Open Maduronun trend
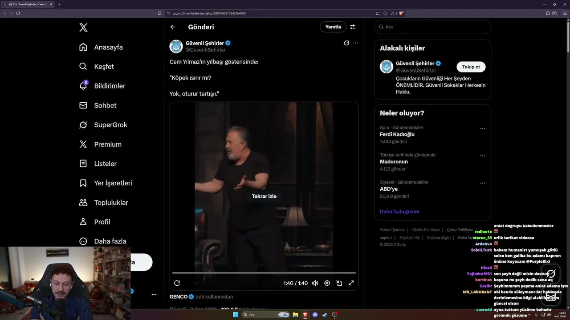 pos(394,162)
